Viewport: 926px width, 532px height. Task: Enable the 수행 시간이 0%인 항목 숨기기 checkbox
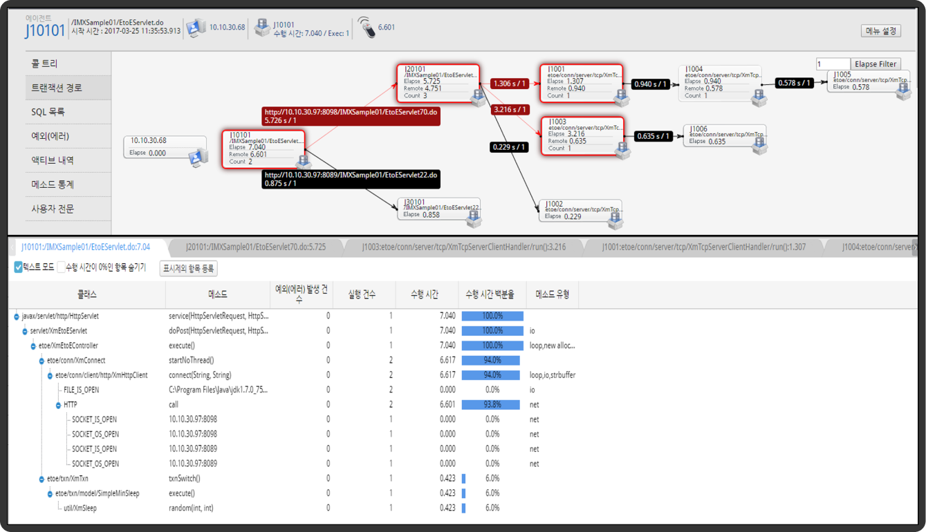tap(61, 267)
